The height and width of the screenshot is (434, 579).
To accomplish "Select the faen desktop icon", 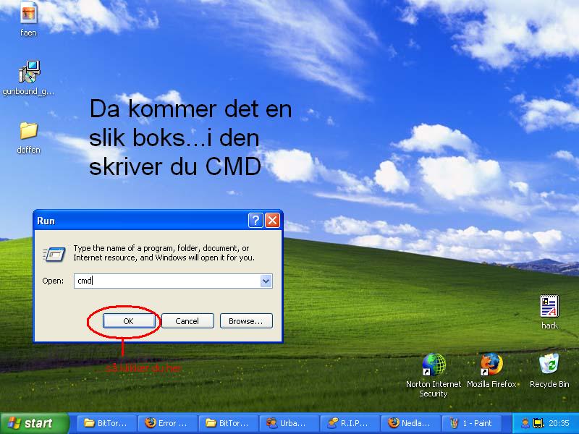I will tap(28, 20).
